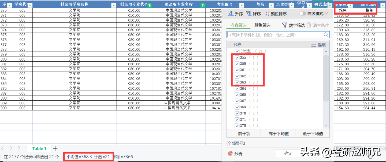Select the 颜色排序 color sort icon
386x162 pixels.
click(267, 13)
